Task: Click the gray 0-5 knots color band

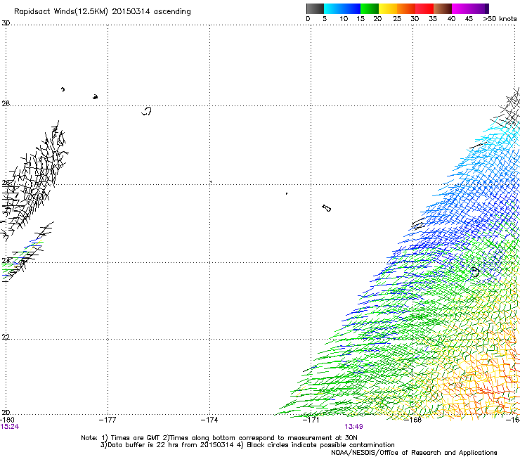Action: coord(315,8)
